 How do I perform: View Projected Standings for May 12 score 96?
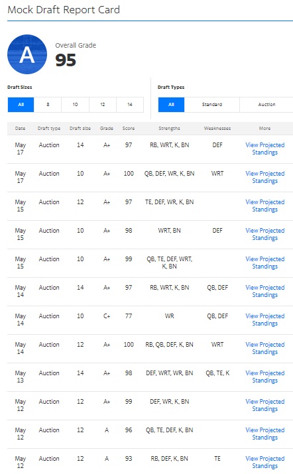tap(265, 434)
